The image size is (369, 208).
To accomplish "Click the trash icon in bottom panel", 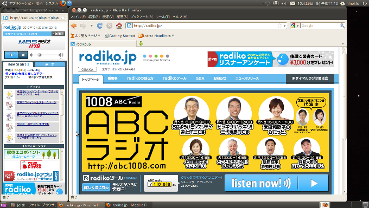I will click(x=365, y=205).
